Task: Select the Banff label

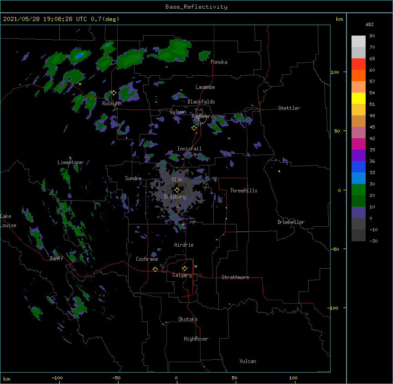Action: (57, 259)
